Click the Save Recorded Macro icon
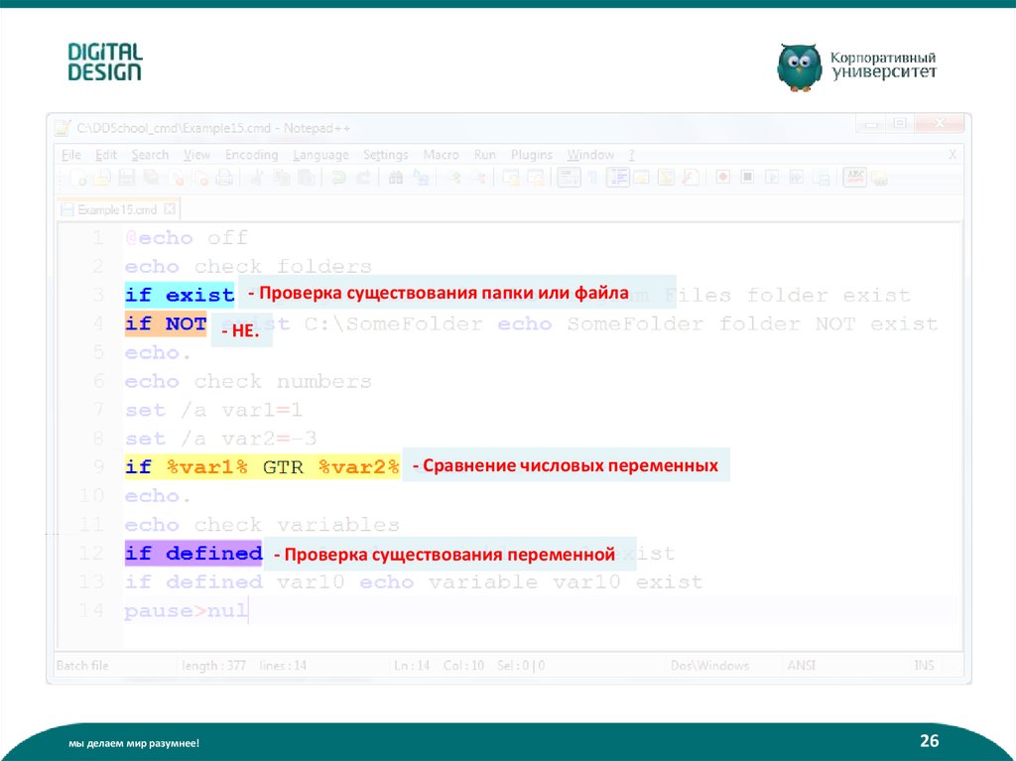Viewport: 1016px width, 761px height. click(821, 178)
